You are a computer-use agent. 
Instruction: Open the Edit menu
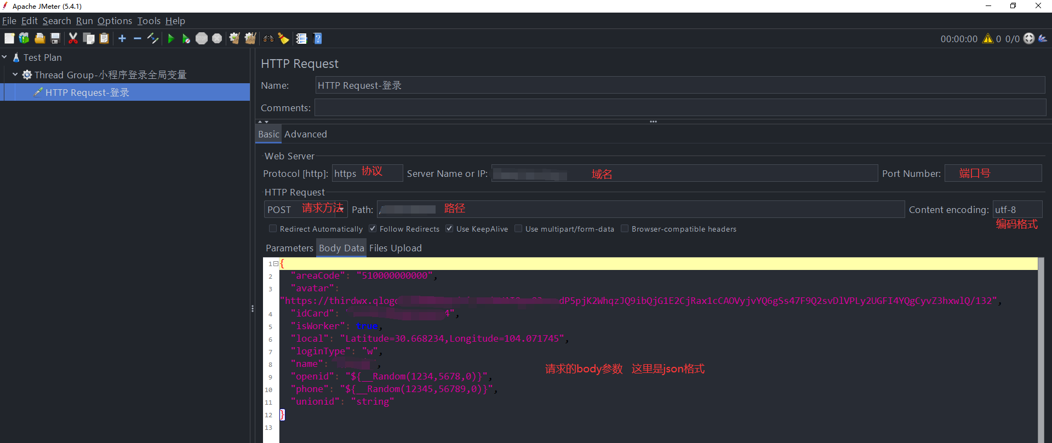click(x=30, y=21)
